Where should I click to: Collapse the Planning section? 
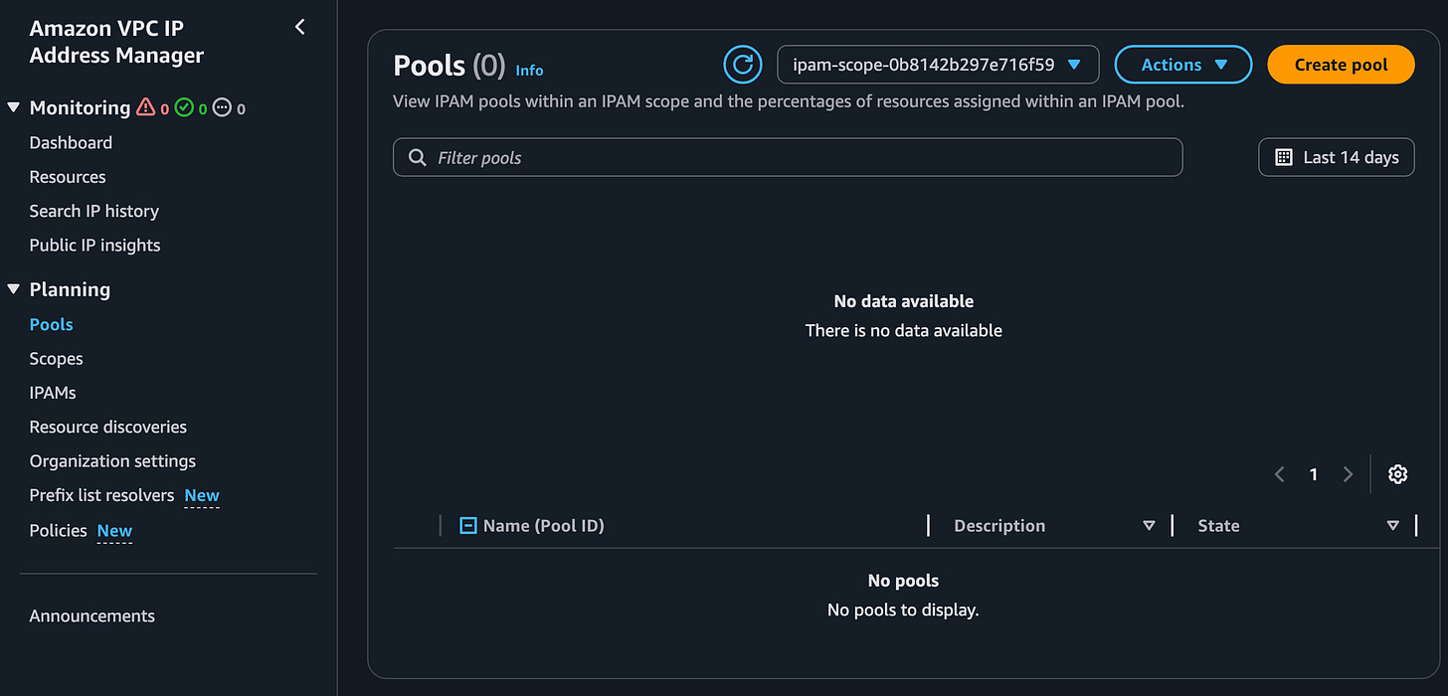[x=13, y=289]
